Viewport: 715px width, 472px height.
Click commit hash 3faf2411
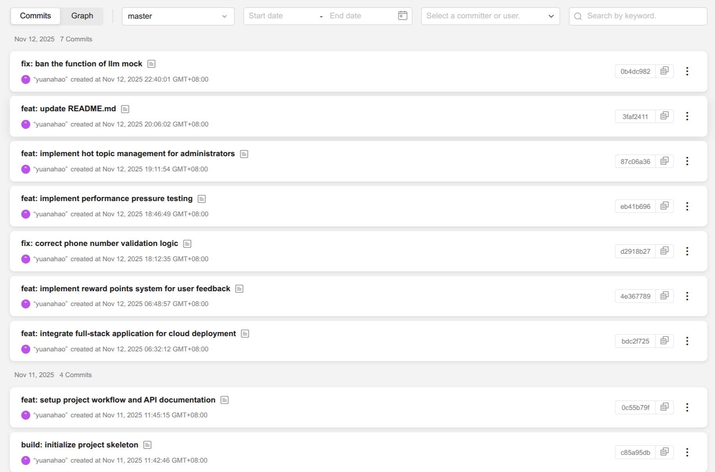pos(635,116)
